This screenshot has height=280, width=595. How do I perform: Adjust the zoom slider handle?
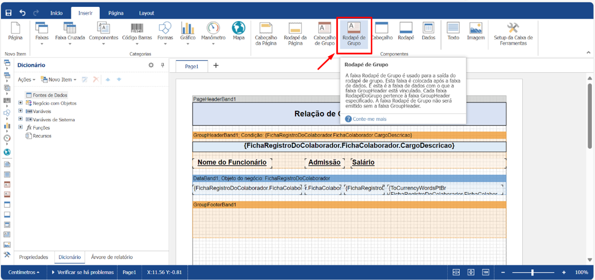(532, 272)
